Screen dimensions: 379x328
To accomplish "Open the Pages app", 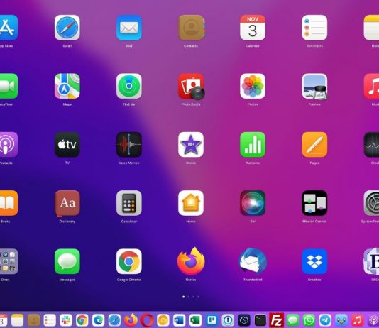I will 314,145.
